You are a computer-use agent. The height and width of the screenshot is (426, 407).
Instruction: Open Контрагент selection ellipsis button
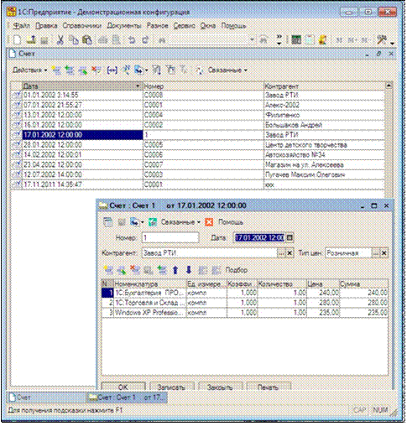281,253
